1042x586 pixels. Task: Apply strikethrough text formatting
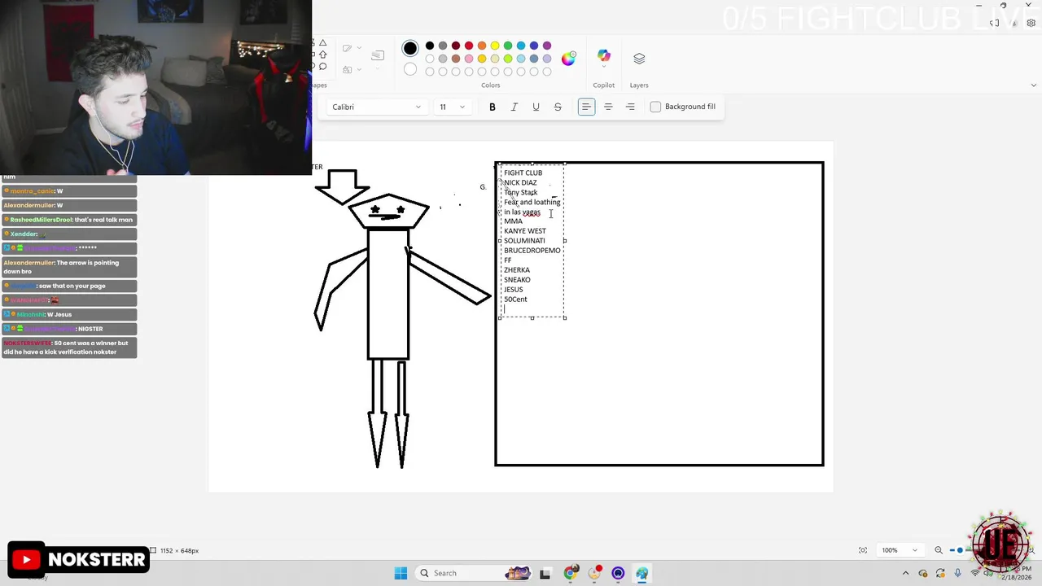pyautogui.click(x=558, y=107)
